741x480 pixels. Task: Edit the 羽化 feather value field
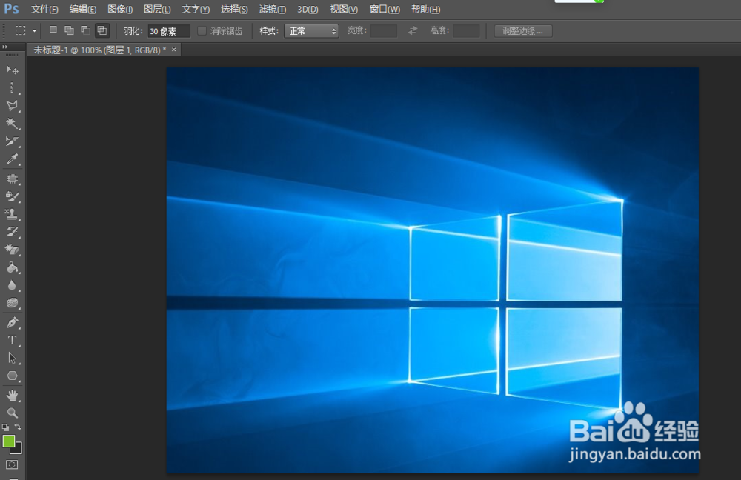tap(169, 31)
